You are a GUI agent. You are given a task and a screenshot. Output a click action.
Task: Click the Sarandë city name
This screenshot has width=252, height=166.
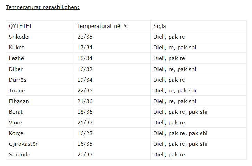click(20, 154)
